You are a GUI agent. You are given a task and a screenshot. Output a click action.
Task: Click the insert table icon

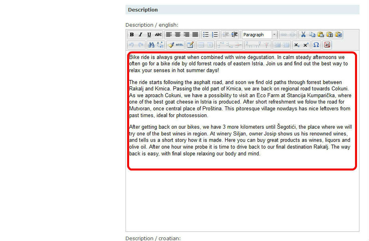(x=277, y=45)
